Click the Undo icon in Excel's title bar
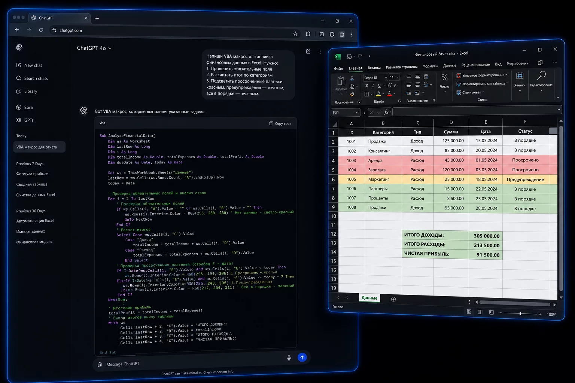575x383 pixels. click(349, 56)
